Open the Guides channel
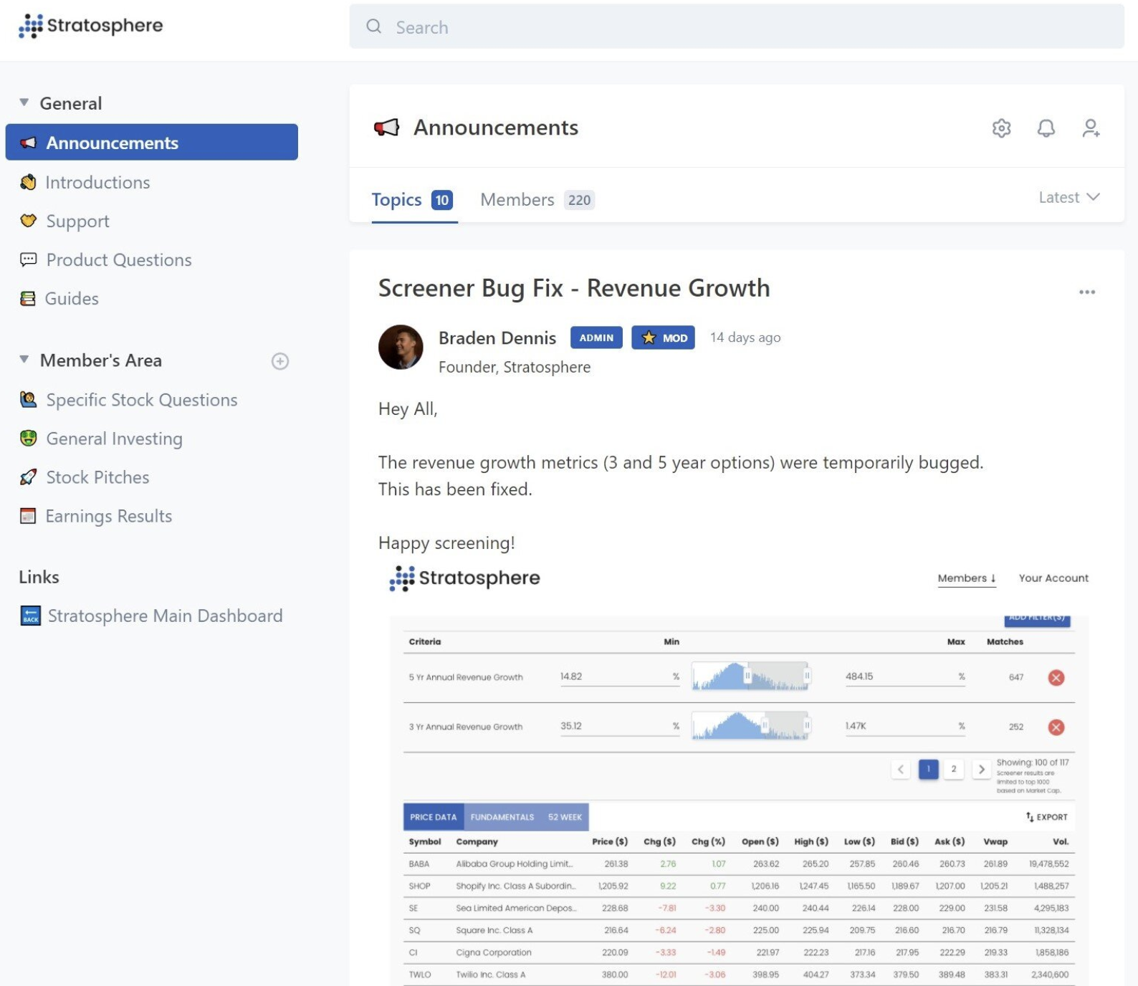This screenshot has height=986, width=1138. pos(72,298)
